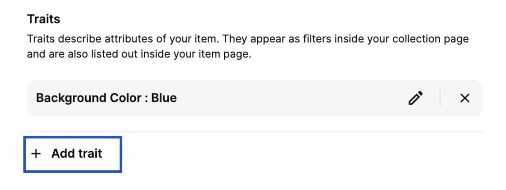
Task: Add a new trait
Action: (73, 154)
